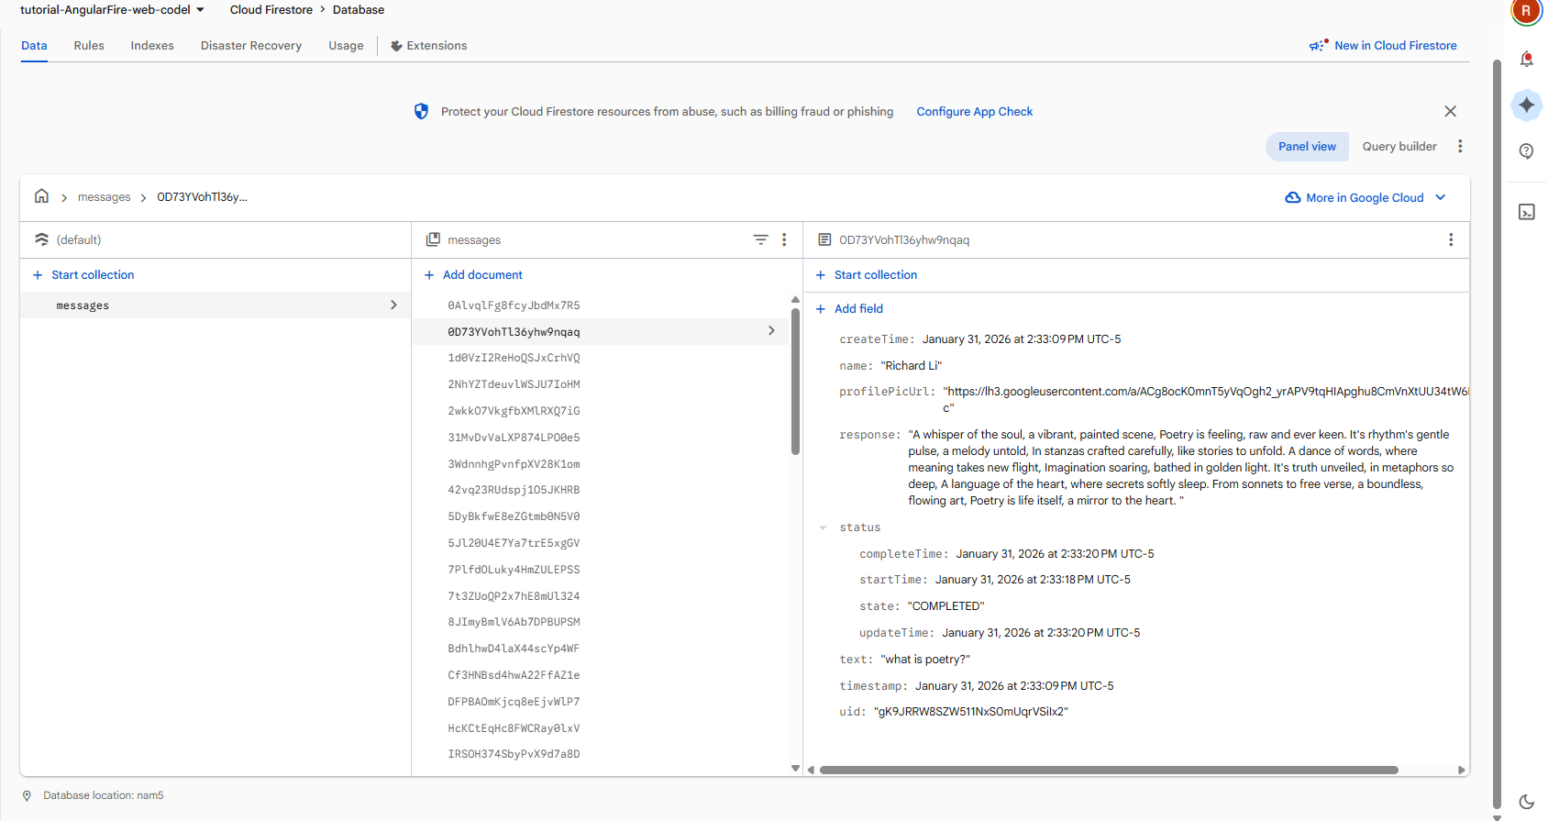Toggle dark mode moon icon
The height and width of the screenshot is (821, 1548).
pos(1526,802)
